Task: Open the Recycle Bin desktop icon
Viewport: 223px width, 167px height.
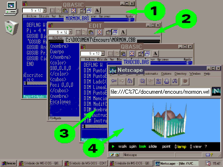Action: click(11, 27)
